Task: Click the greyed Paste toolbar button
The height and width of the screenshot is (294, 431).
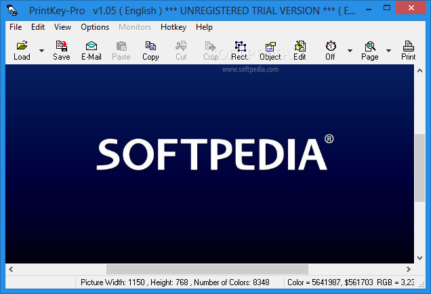Action: point(121,51)
